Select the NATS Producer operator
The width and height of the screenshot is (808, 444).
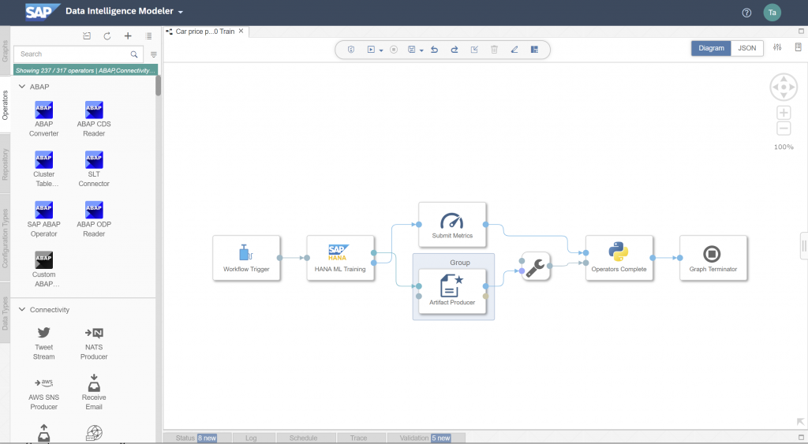click(x=94, y=342)
